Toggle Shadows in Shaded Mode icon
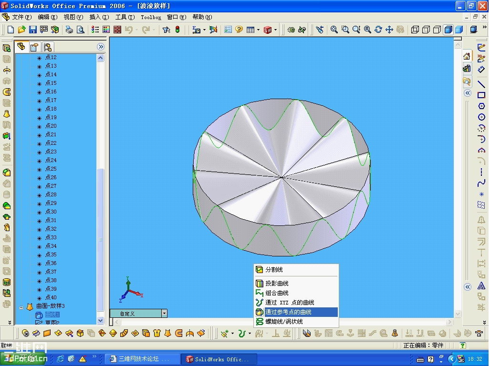 click(474, 30)
